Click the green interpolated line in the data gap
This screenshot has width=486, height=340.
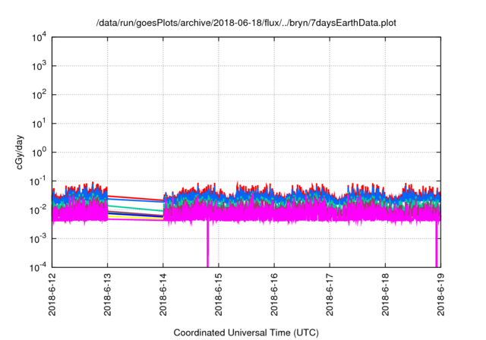pos(135,208)
